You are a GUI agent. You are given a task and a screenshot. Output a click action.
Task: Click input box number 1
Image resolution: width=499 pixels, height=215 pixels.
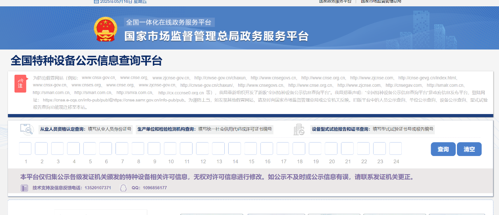pos(25,148)
